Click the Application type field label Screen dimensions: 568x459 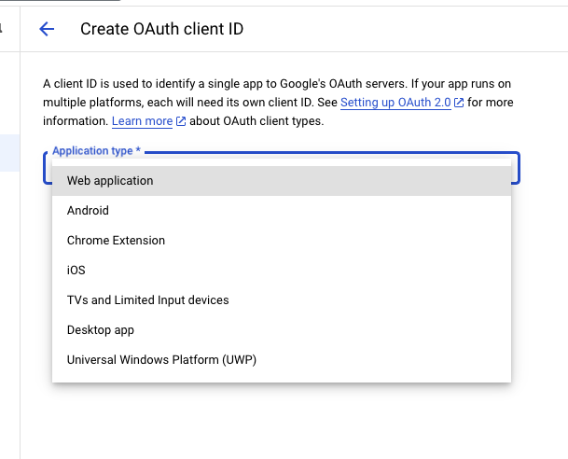click(96, 151)
